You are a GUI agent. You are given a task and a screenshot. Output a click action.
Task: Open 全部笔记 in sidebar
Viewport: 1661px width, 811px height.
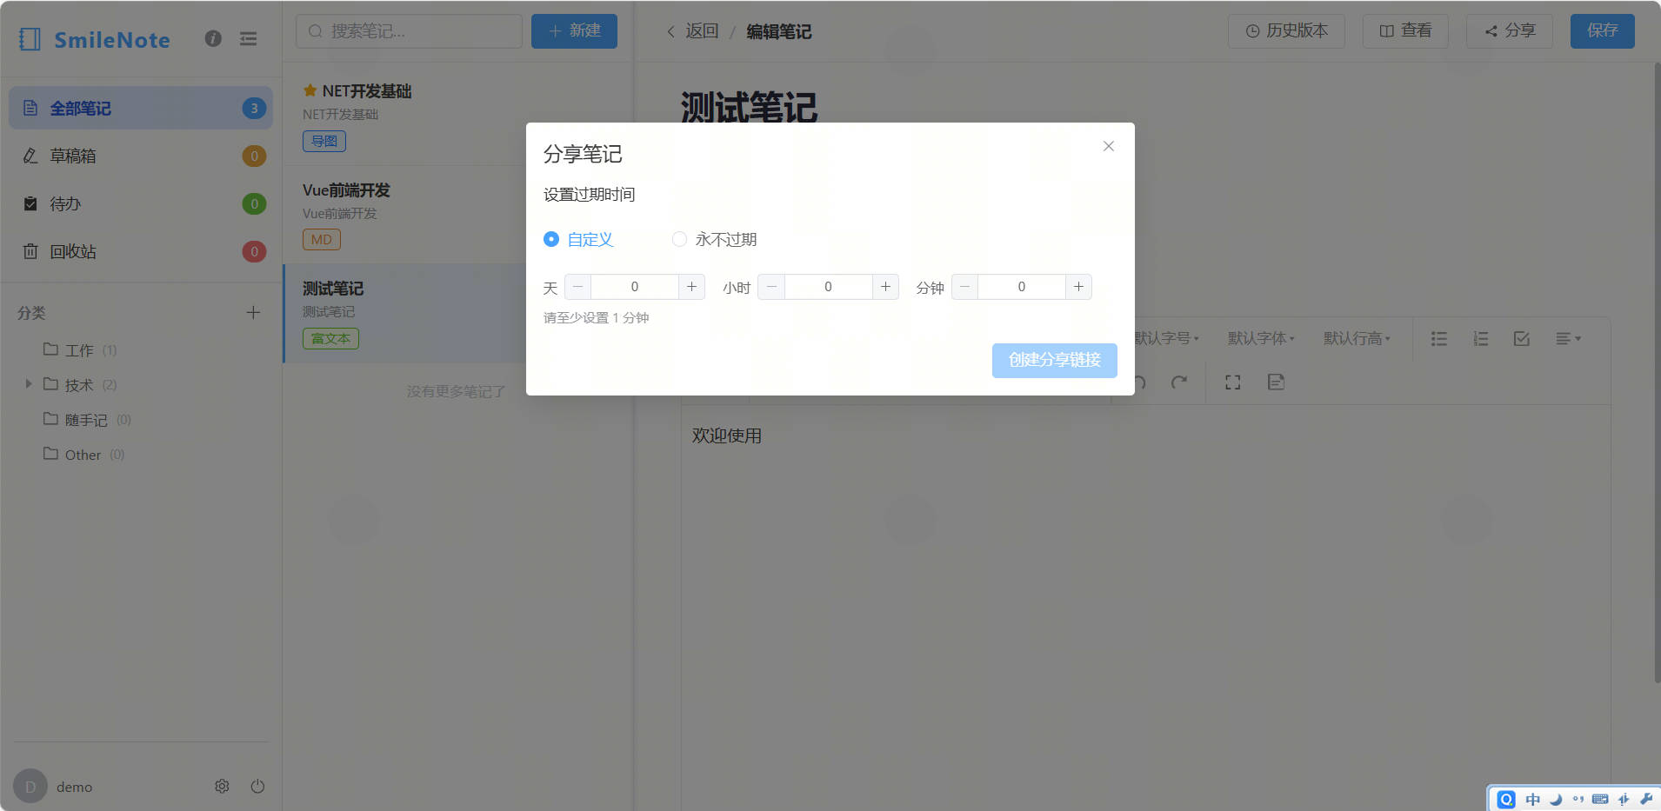click(141, 108)
